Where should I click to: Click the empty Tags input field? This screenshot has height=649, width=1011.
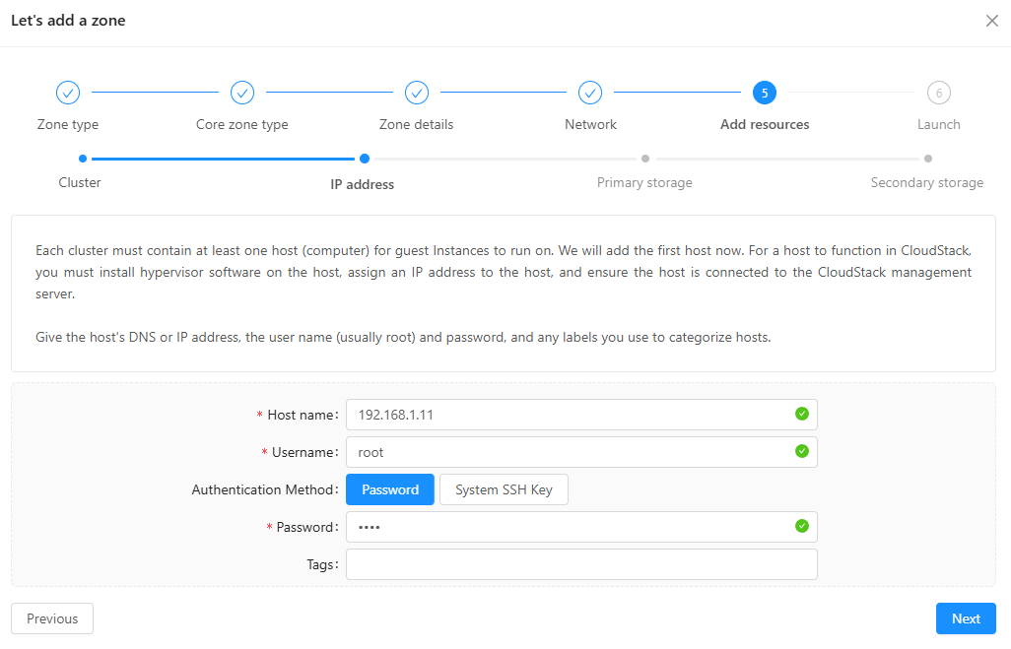[581, 564]
